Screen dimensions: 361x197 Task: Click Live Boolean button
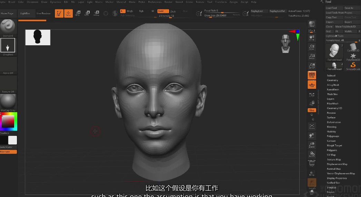click(43, 13)
